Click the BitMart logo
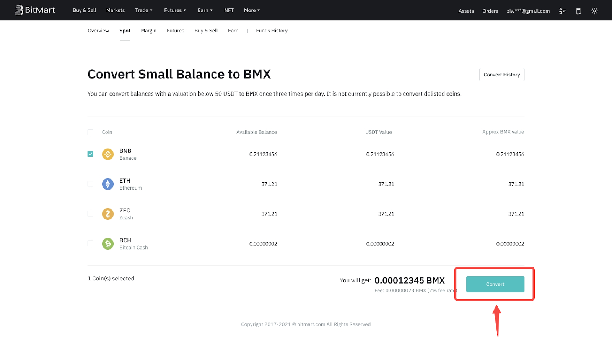612x342 pixels. click(x=35, y=10)
